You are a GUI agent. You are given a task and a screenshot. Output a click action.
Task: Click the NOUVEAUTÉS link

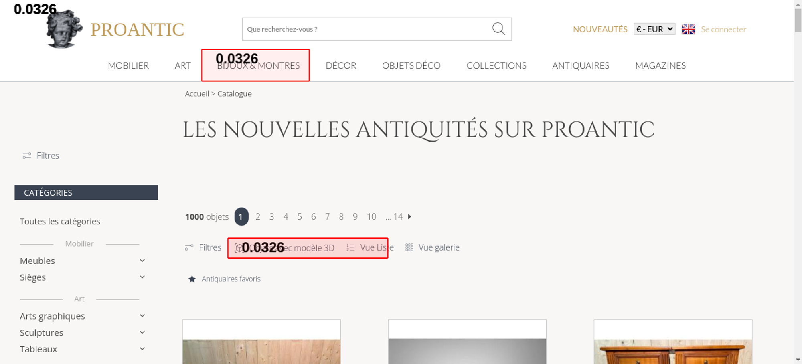pyautogui.click(x=600, y=29)
